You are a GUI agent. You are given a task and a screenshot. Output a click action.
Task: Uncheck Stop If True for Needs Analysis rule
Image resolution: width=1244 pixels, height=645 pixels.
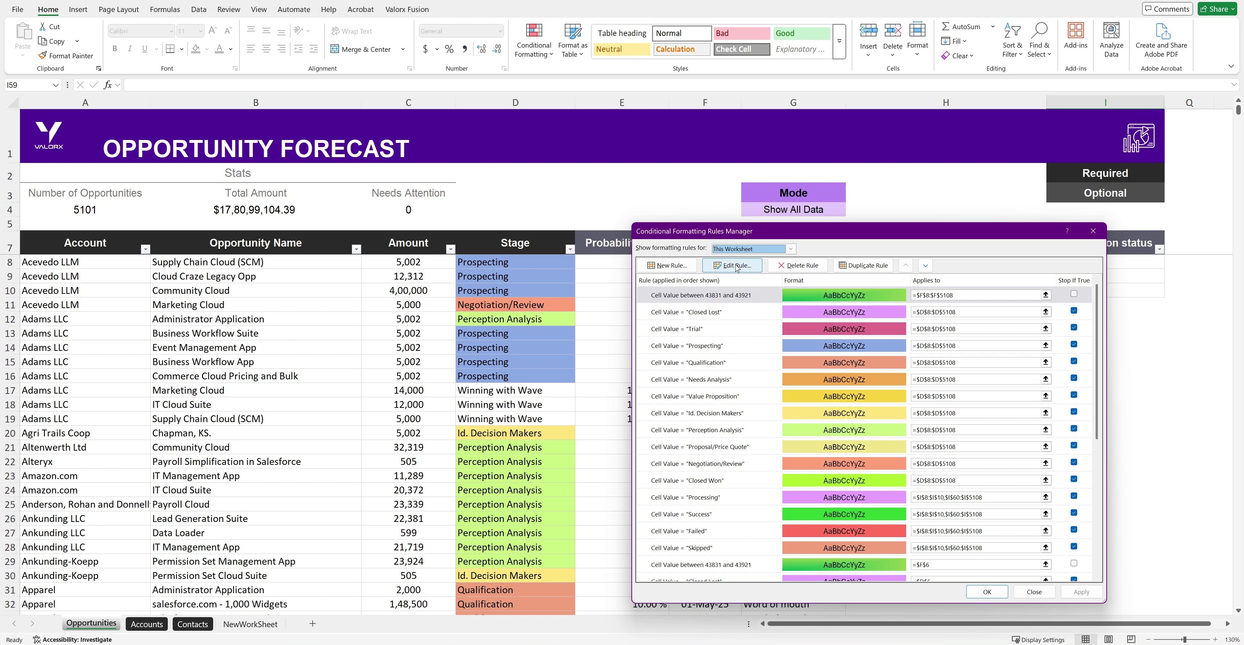coord(1074,378)
